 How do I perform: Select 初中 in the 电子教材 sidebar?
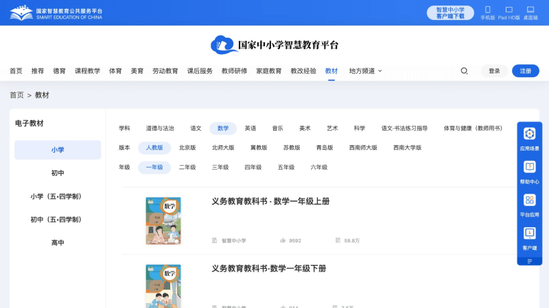point(58,173)
